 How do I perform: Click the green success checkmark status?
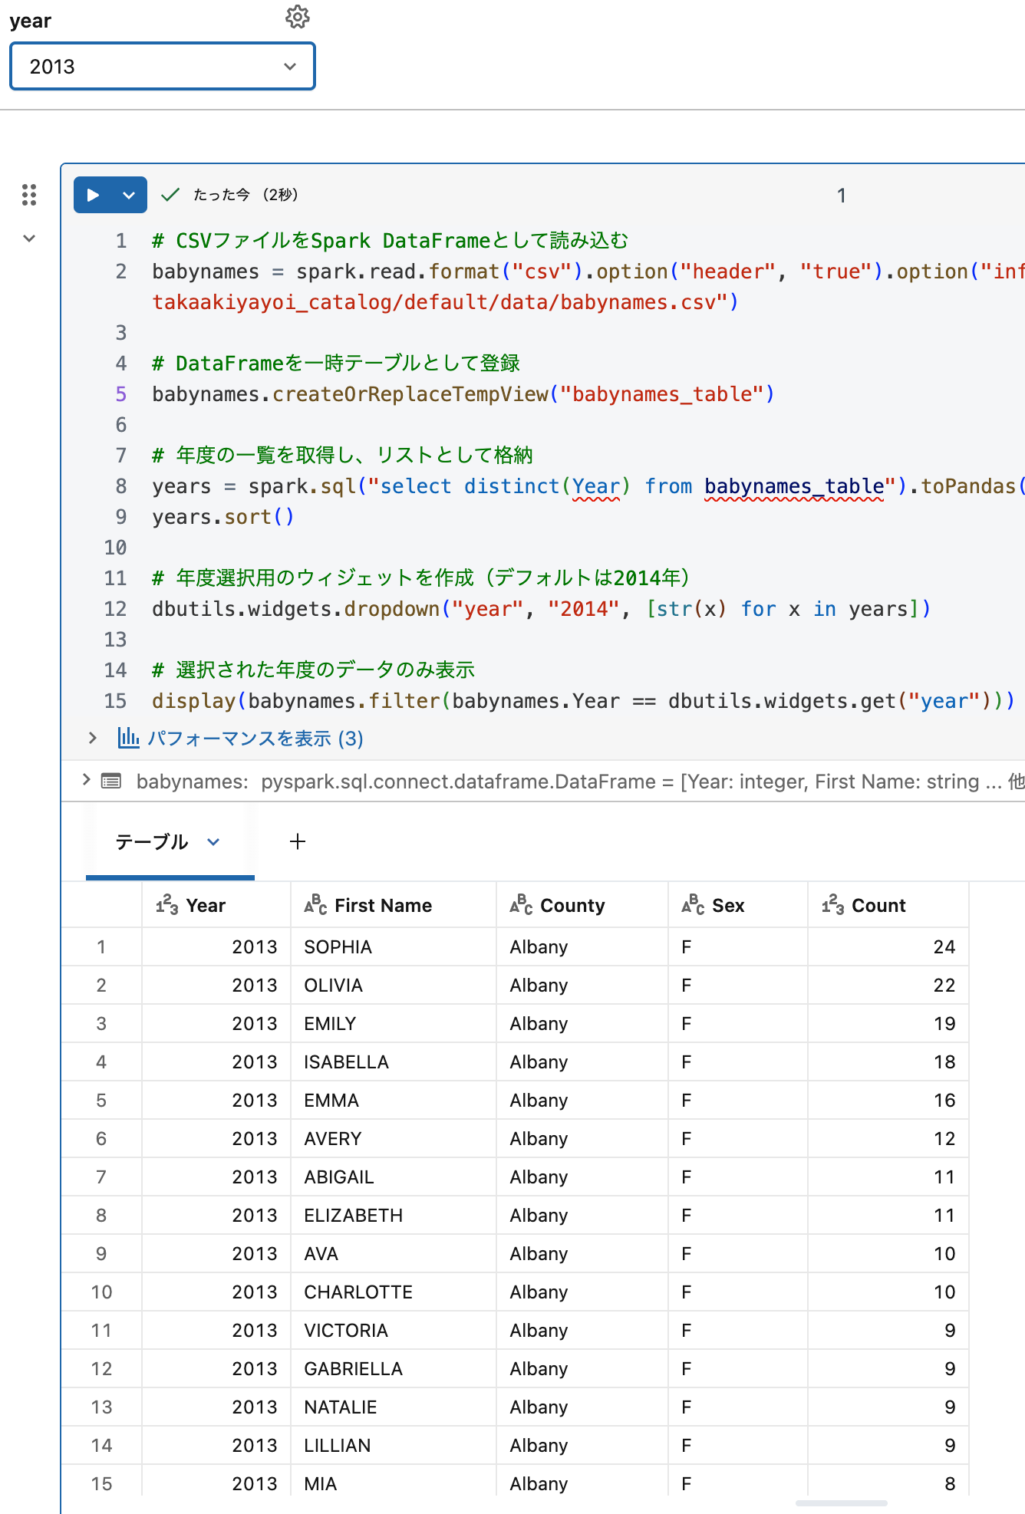[170, 195]
